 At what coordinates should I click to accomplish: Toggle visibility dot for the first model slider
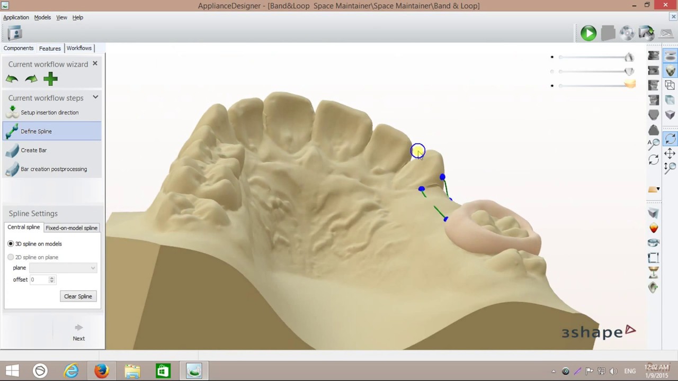click(x=552, y=57)
